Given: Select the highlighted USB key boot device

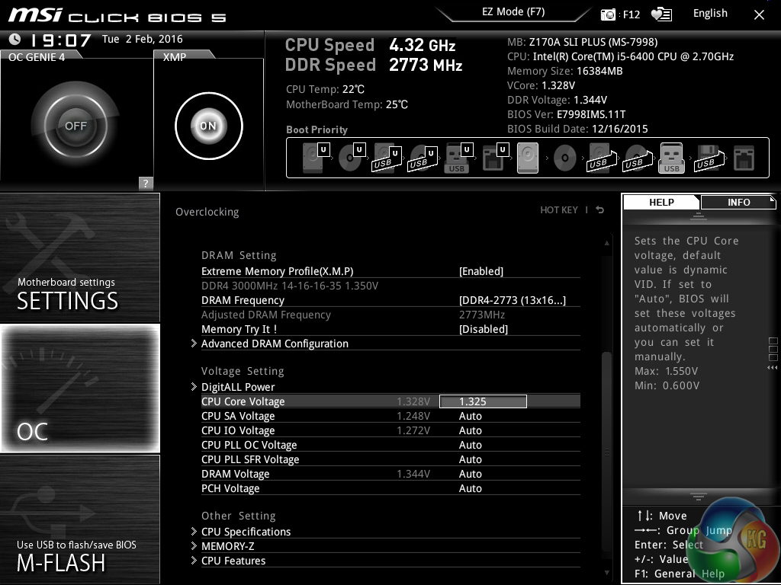Looking at the screenshot, I should pyautogui.click(x=671, y=158).
